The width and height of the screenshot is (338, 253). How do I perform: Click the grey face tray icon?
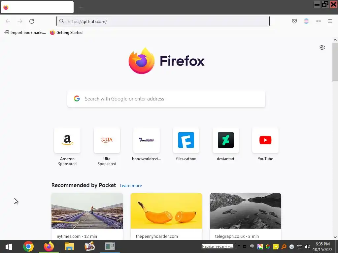[292, 246]
